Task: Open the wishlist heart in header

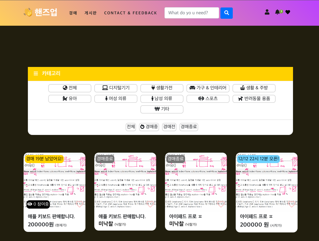Action: pos(288,12)
